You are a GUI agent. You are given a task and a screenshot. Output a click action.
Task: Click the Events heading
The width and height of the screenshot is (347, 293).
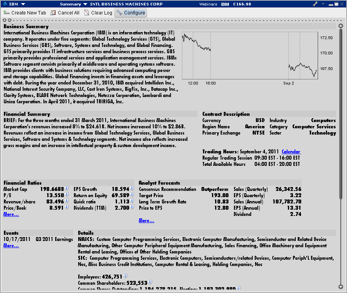click(11, 233)
